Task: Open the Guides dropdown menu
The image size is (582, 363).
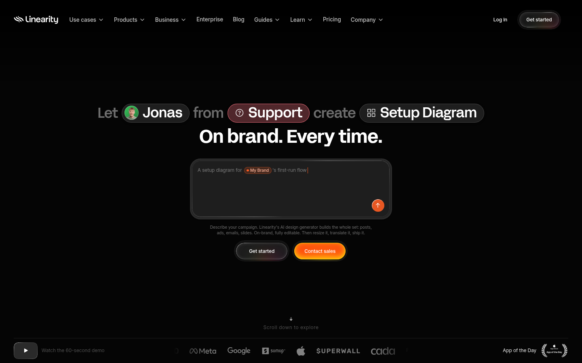Action: coord(267,20)
